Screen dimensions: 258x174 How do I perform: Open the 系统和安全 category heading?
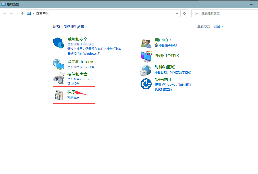tap(77, 39)
